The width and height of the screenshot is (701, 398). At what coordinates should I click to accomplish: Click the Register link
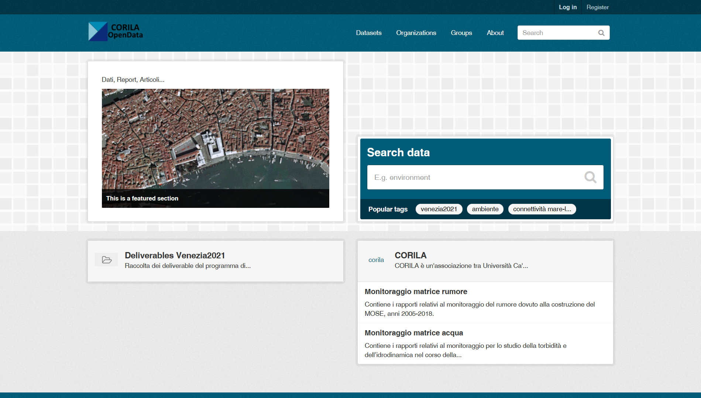[597, 7]
